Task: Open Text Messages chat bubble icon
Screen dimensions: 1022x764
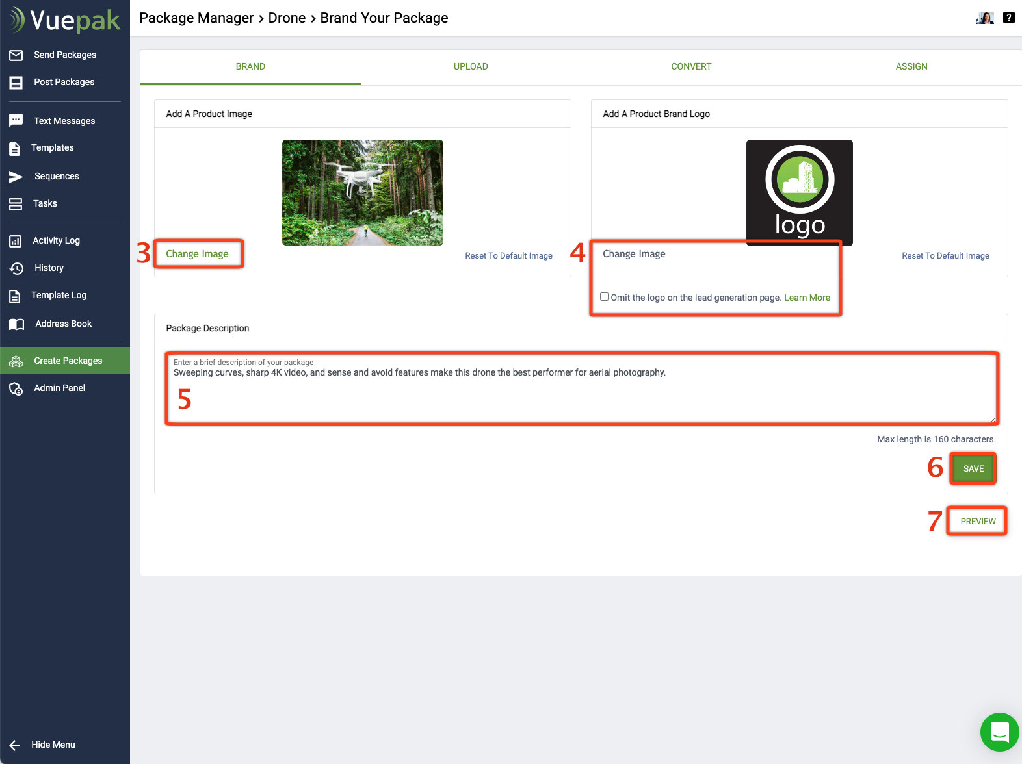Action: point(16,121)
